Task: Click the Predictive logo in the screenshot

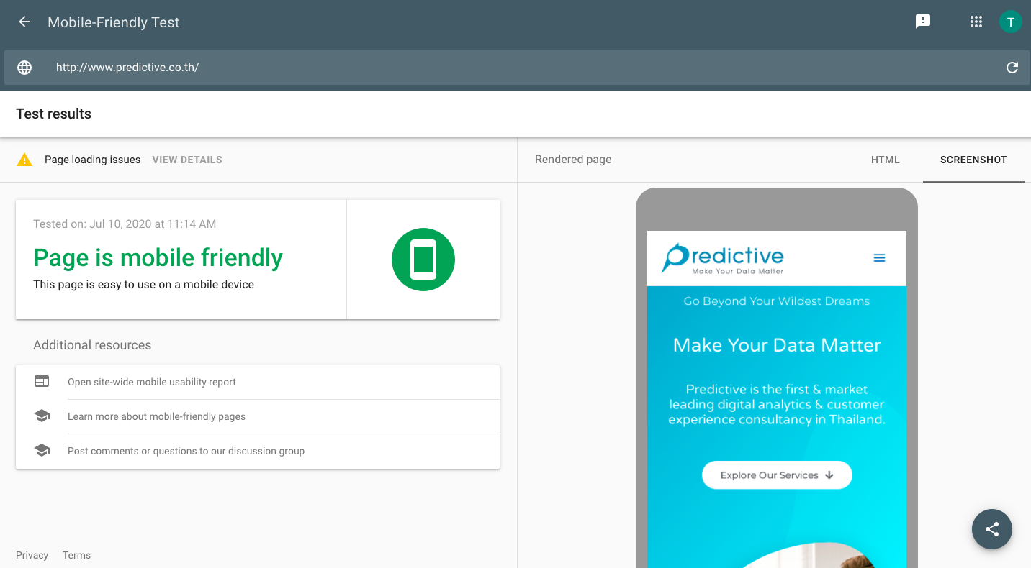Action: click(723, 259)
